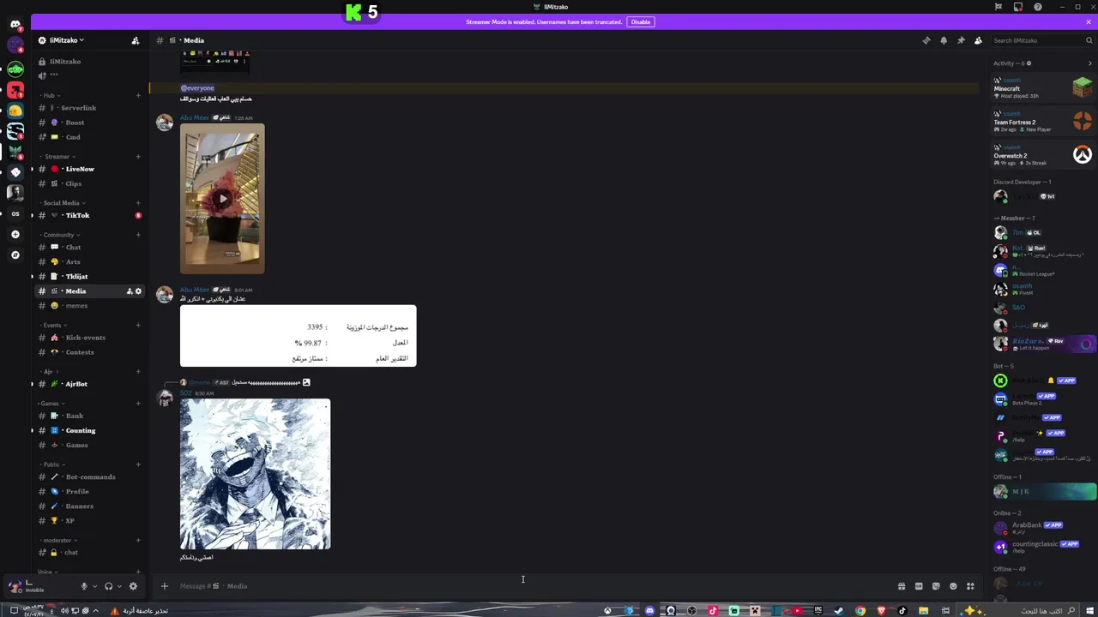The height and width of the screenshot is (617, 1098).
Task: Open the apps launcher icon in message bar
Action: click(x=970, y=586)
